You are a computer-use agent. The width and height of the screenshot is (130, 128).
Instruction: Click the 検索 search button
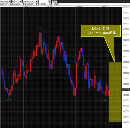point(54,2)
